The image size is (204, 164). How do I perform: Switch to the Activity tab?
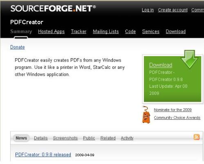click(127, 138)
